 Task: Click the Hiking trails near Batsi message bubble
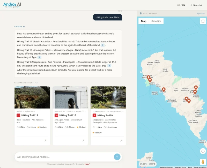tap(107, 17)
